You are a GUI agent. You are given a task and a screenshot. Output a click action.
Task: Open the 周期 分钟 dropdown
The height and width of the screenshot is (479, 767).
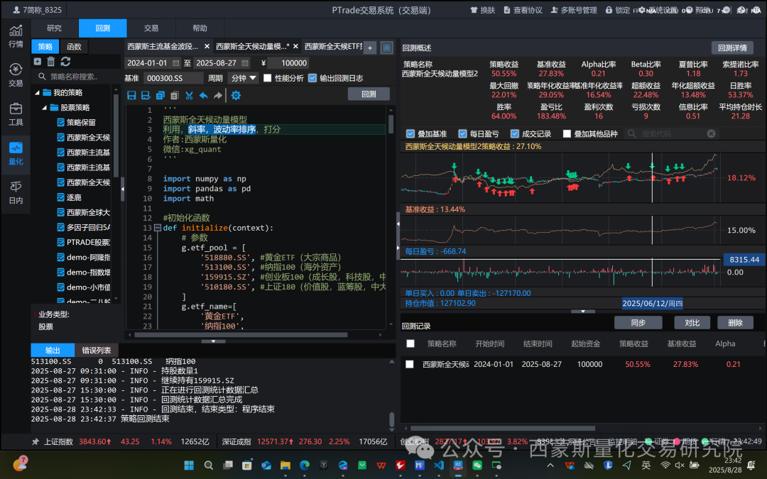coord(243,78)
